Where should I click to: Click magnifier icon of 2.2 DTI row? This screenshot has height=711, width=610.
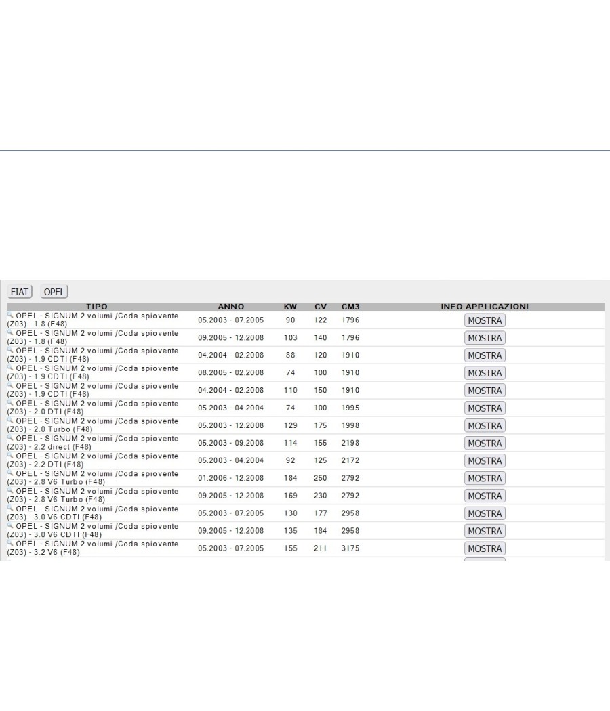[x=10, y=455]
